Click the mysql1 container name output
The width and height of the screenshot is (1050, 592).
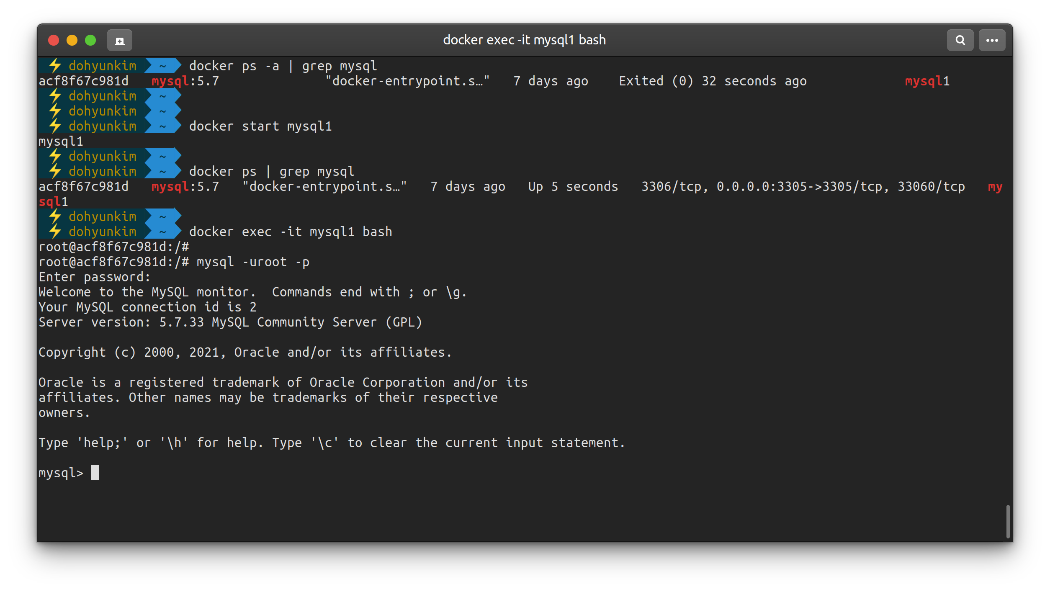61,142
